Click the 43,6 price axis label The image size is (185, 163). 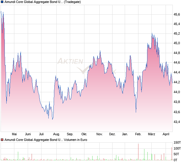(x=177, y=112)
